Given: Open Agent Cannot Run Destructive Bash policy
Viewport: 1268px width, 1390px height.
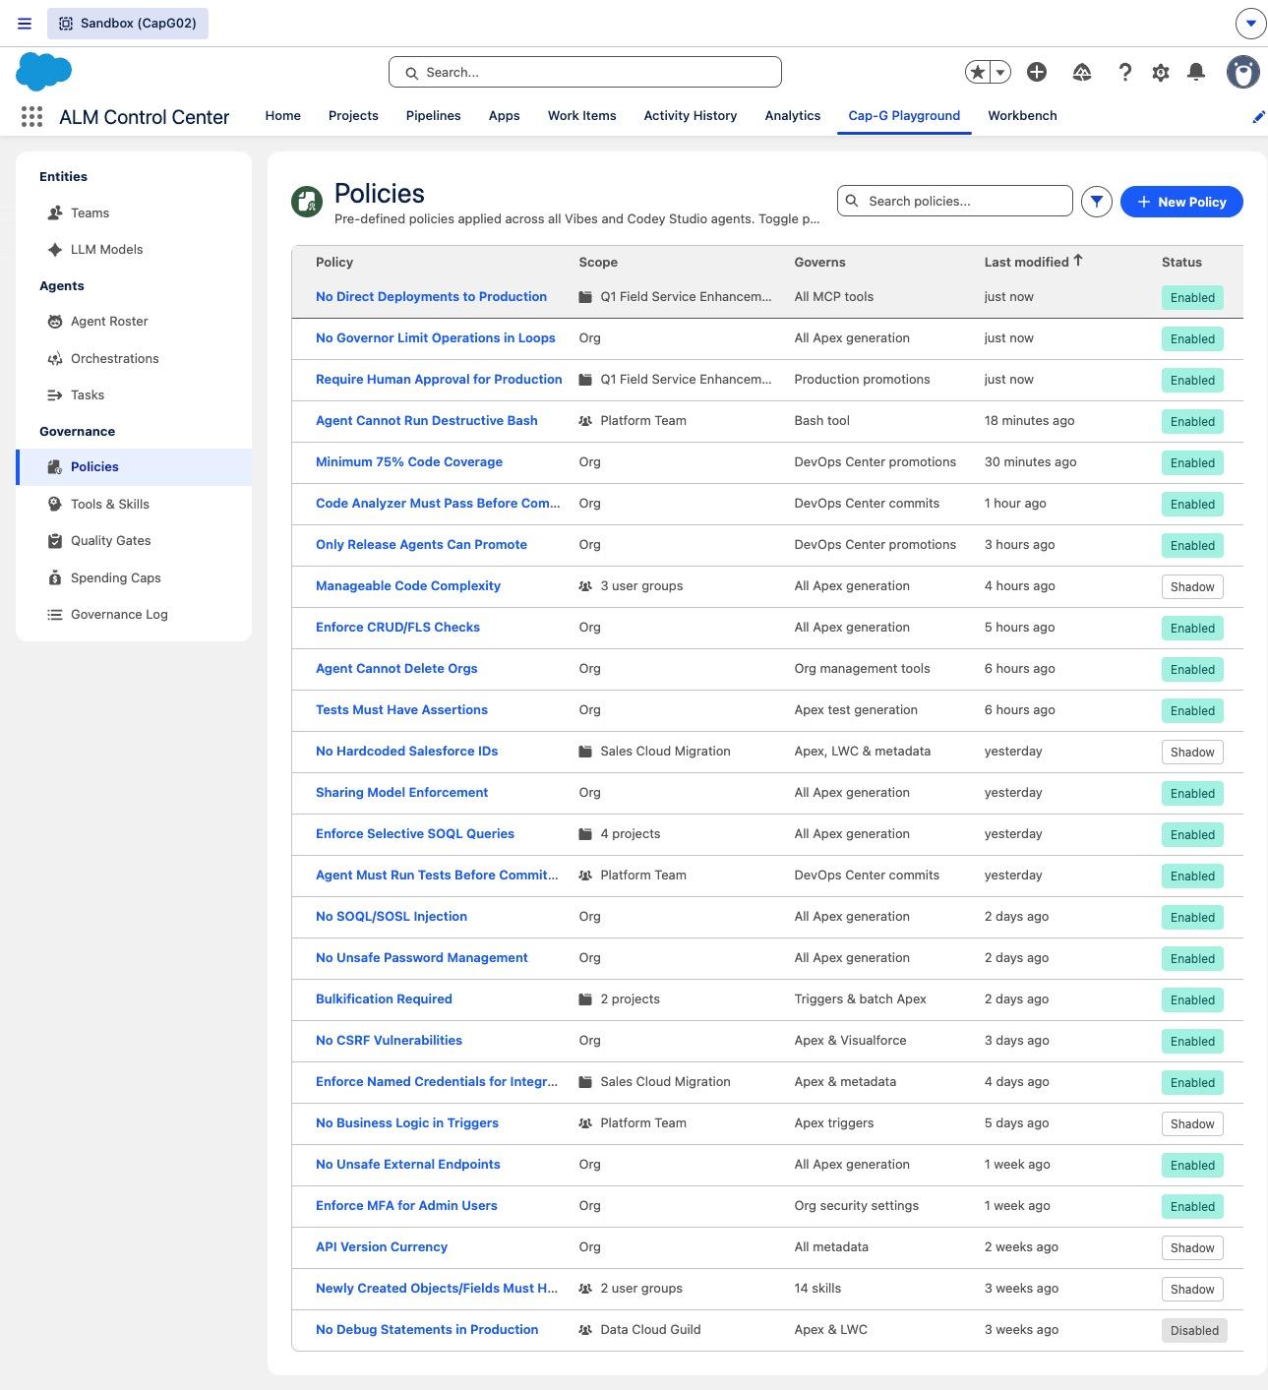Looking at the screenshot, I should pos(427,421).
